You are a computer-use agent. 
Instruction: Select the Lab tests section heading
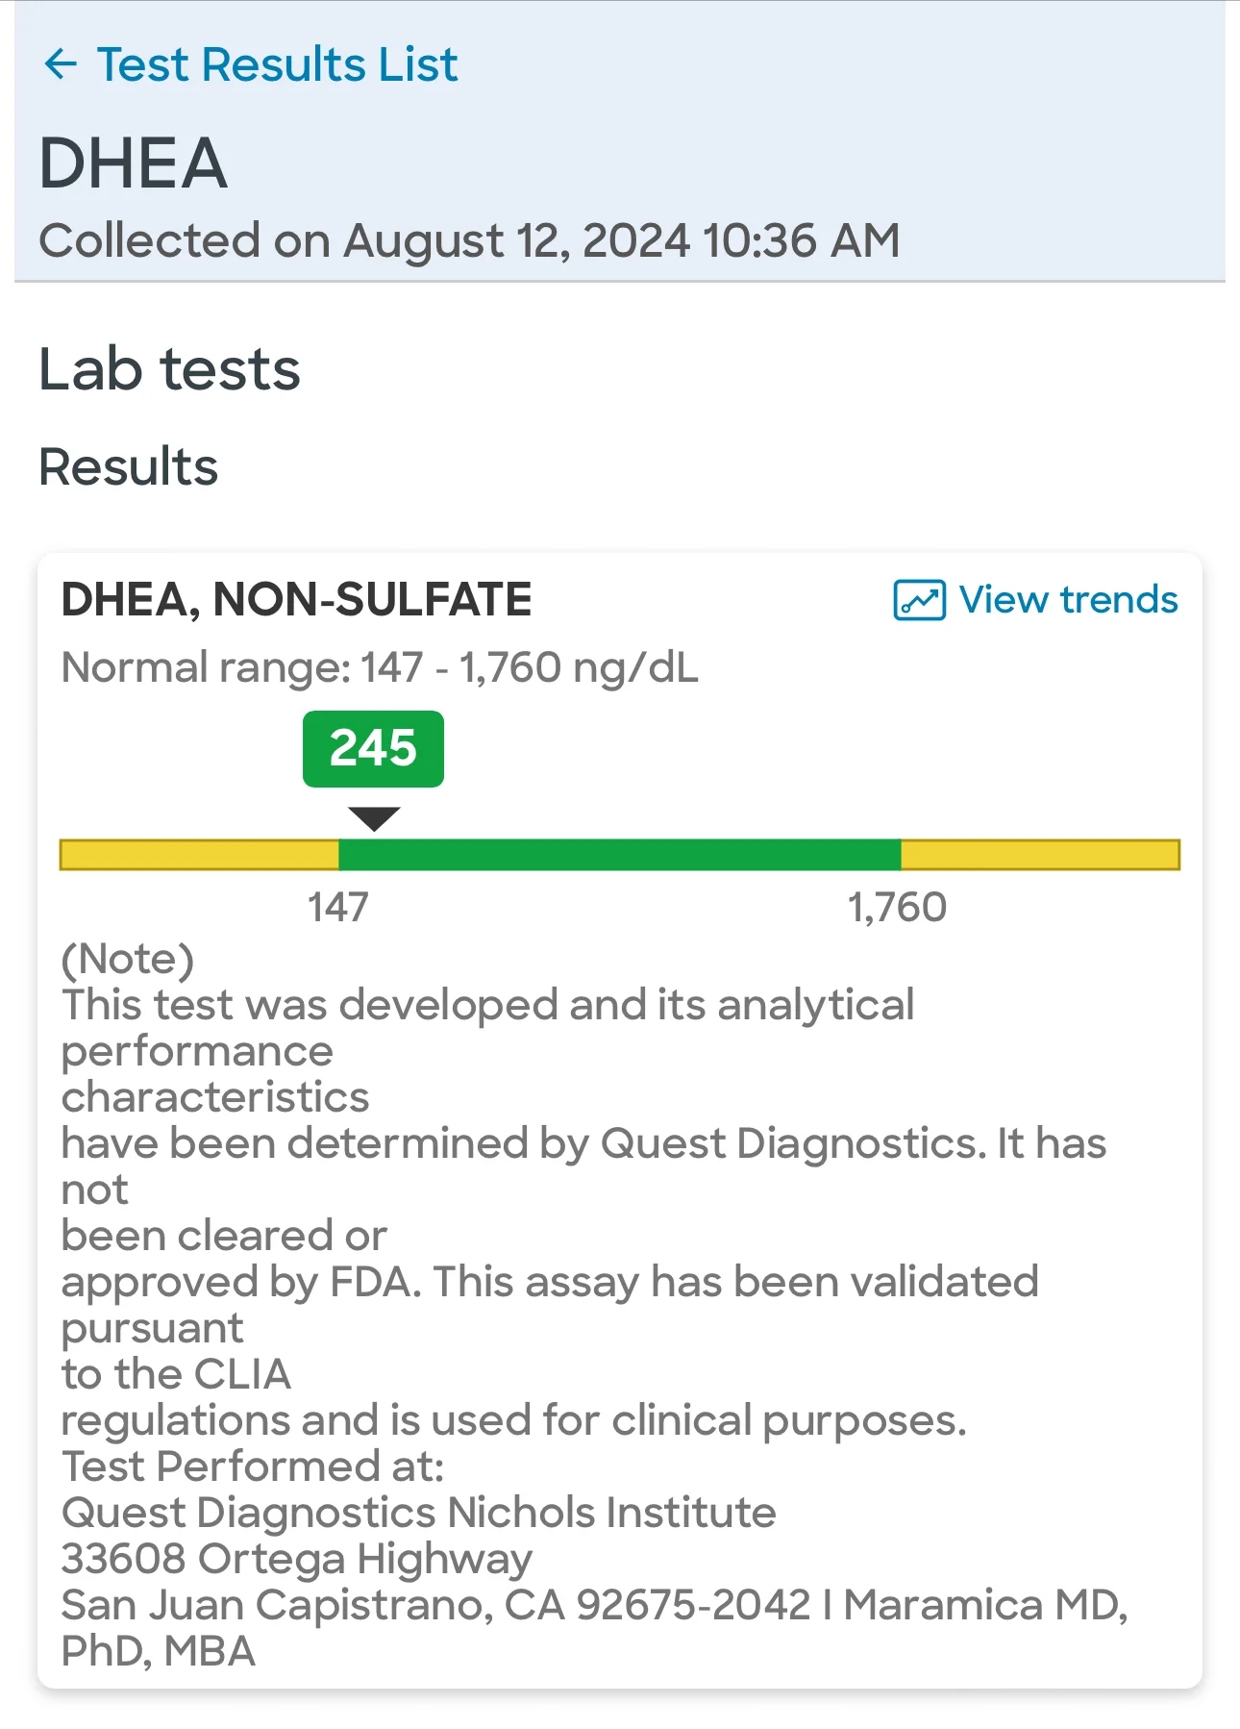pyautogui.click(x=169, y=369)
